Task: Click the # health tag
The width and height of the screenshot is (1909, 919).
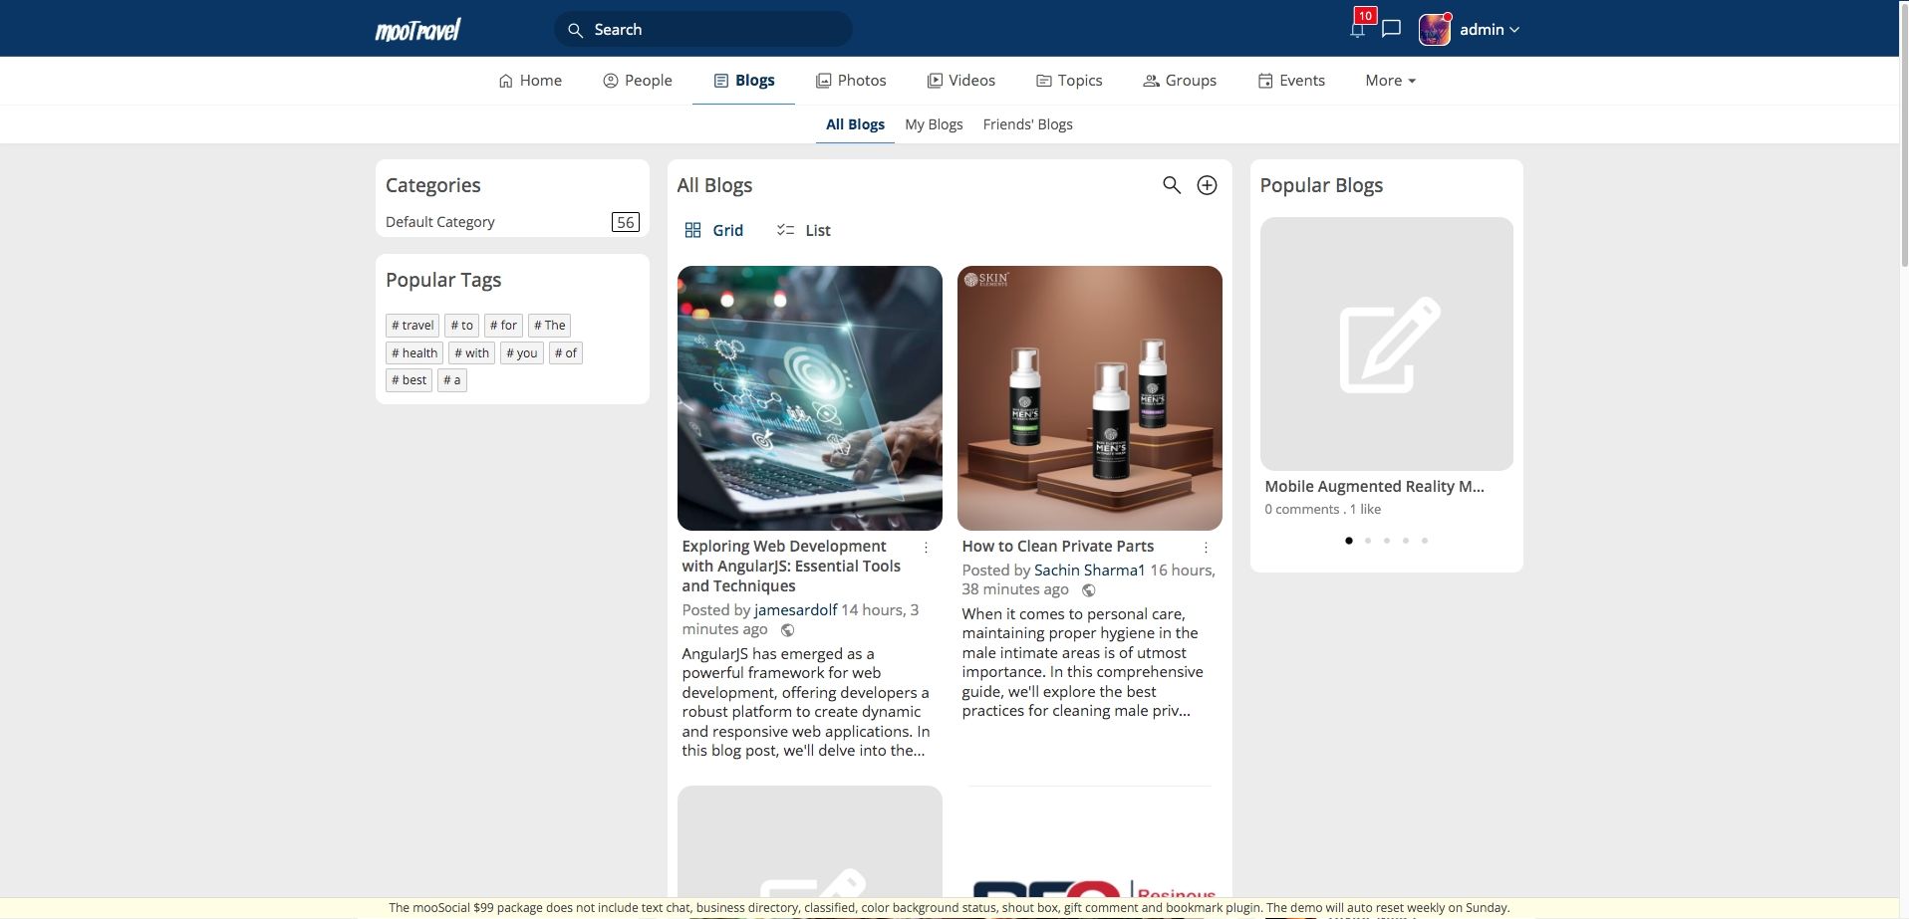Action: click(x=414, y=353)
